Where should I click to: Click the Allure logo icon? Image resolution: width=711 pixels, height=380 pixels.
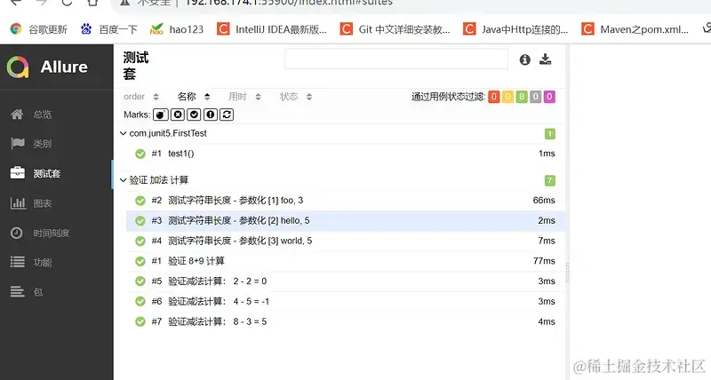(x=18, y=67)
